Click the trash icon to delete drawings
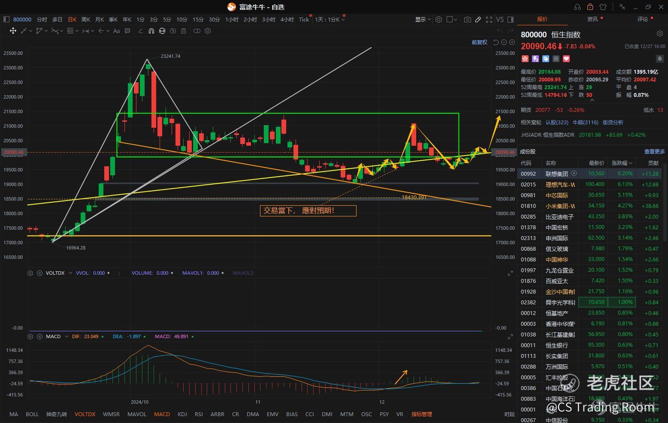 (184, 31)
